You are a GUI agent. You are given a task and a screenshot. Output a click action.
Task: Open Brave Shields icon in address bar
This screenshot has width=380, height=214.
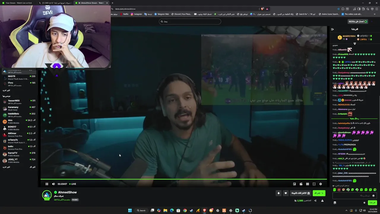[x=262, y=9]
